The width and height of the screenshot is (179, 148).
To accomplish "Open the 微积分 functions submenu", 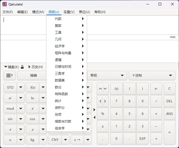I will point(67,108).
